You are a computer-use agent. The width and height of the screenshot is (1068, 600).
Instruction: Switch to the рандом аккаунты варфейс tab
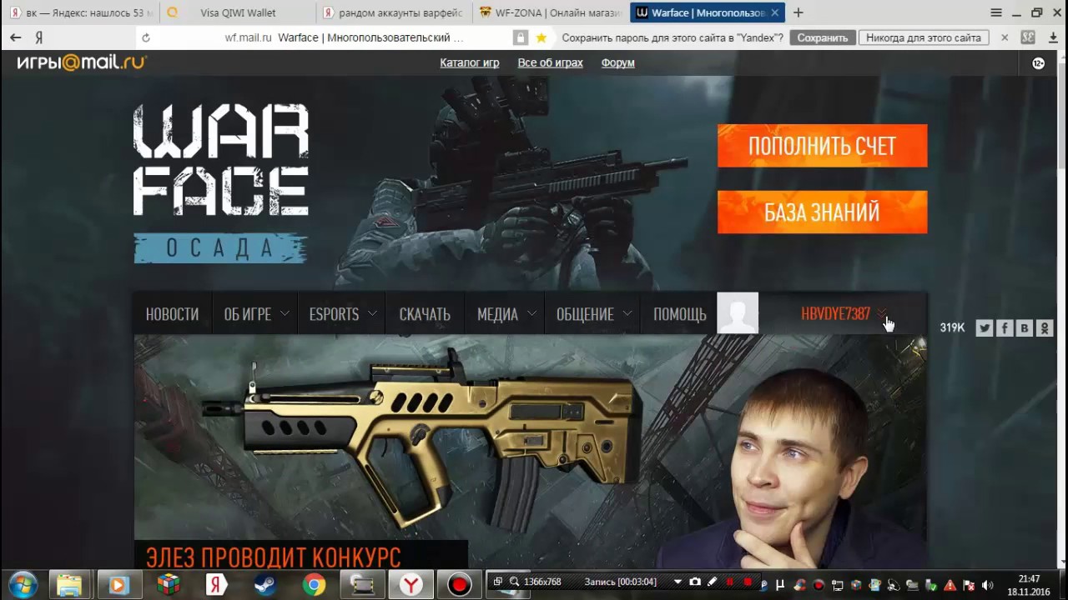(394, 12)
